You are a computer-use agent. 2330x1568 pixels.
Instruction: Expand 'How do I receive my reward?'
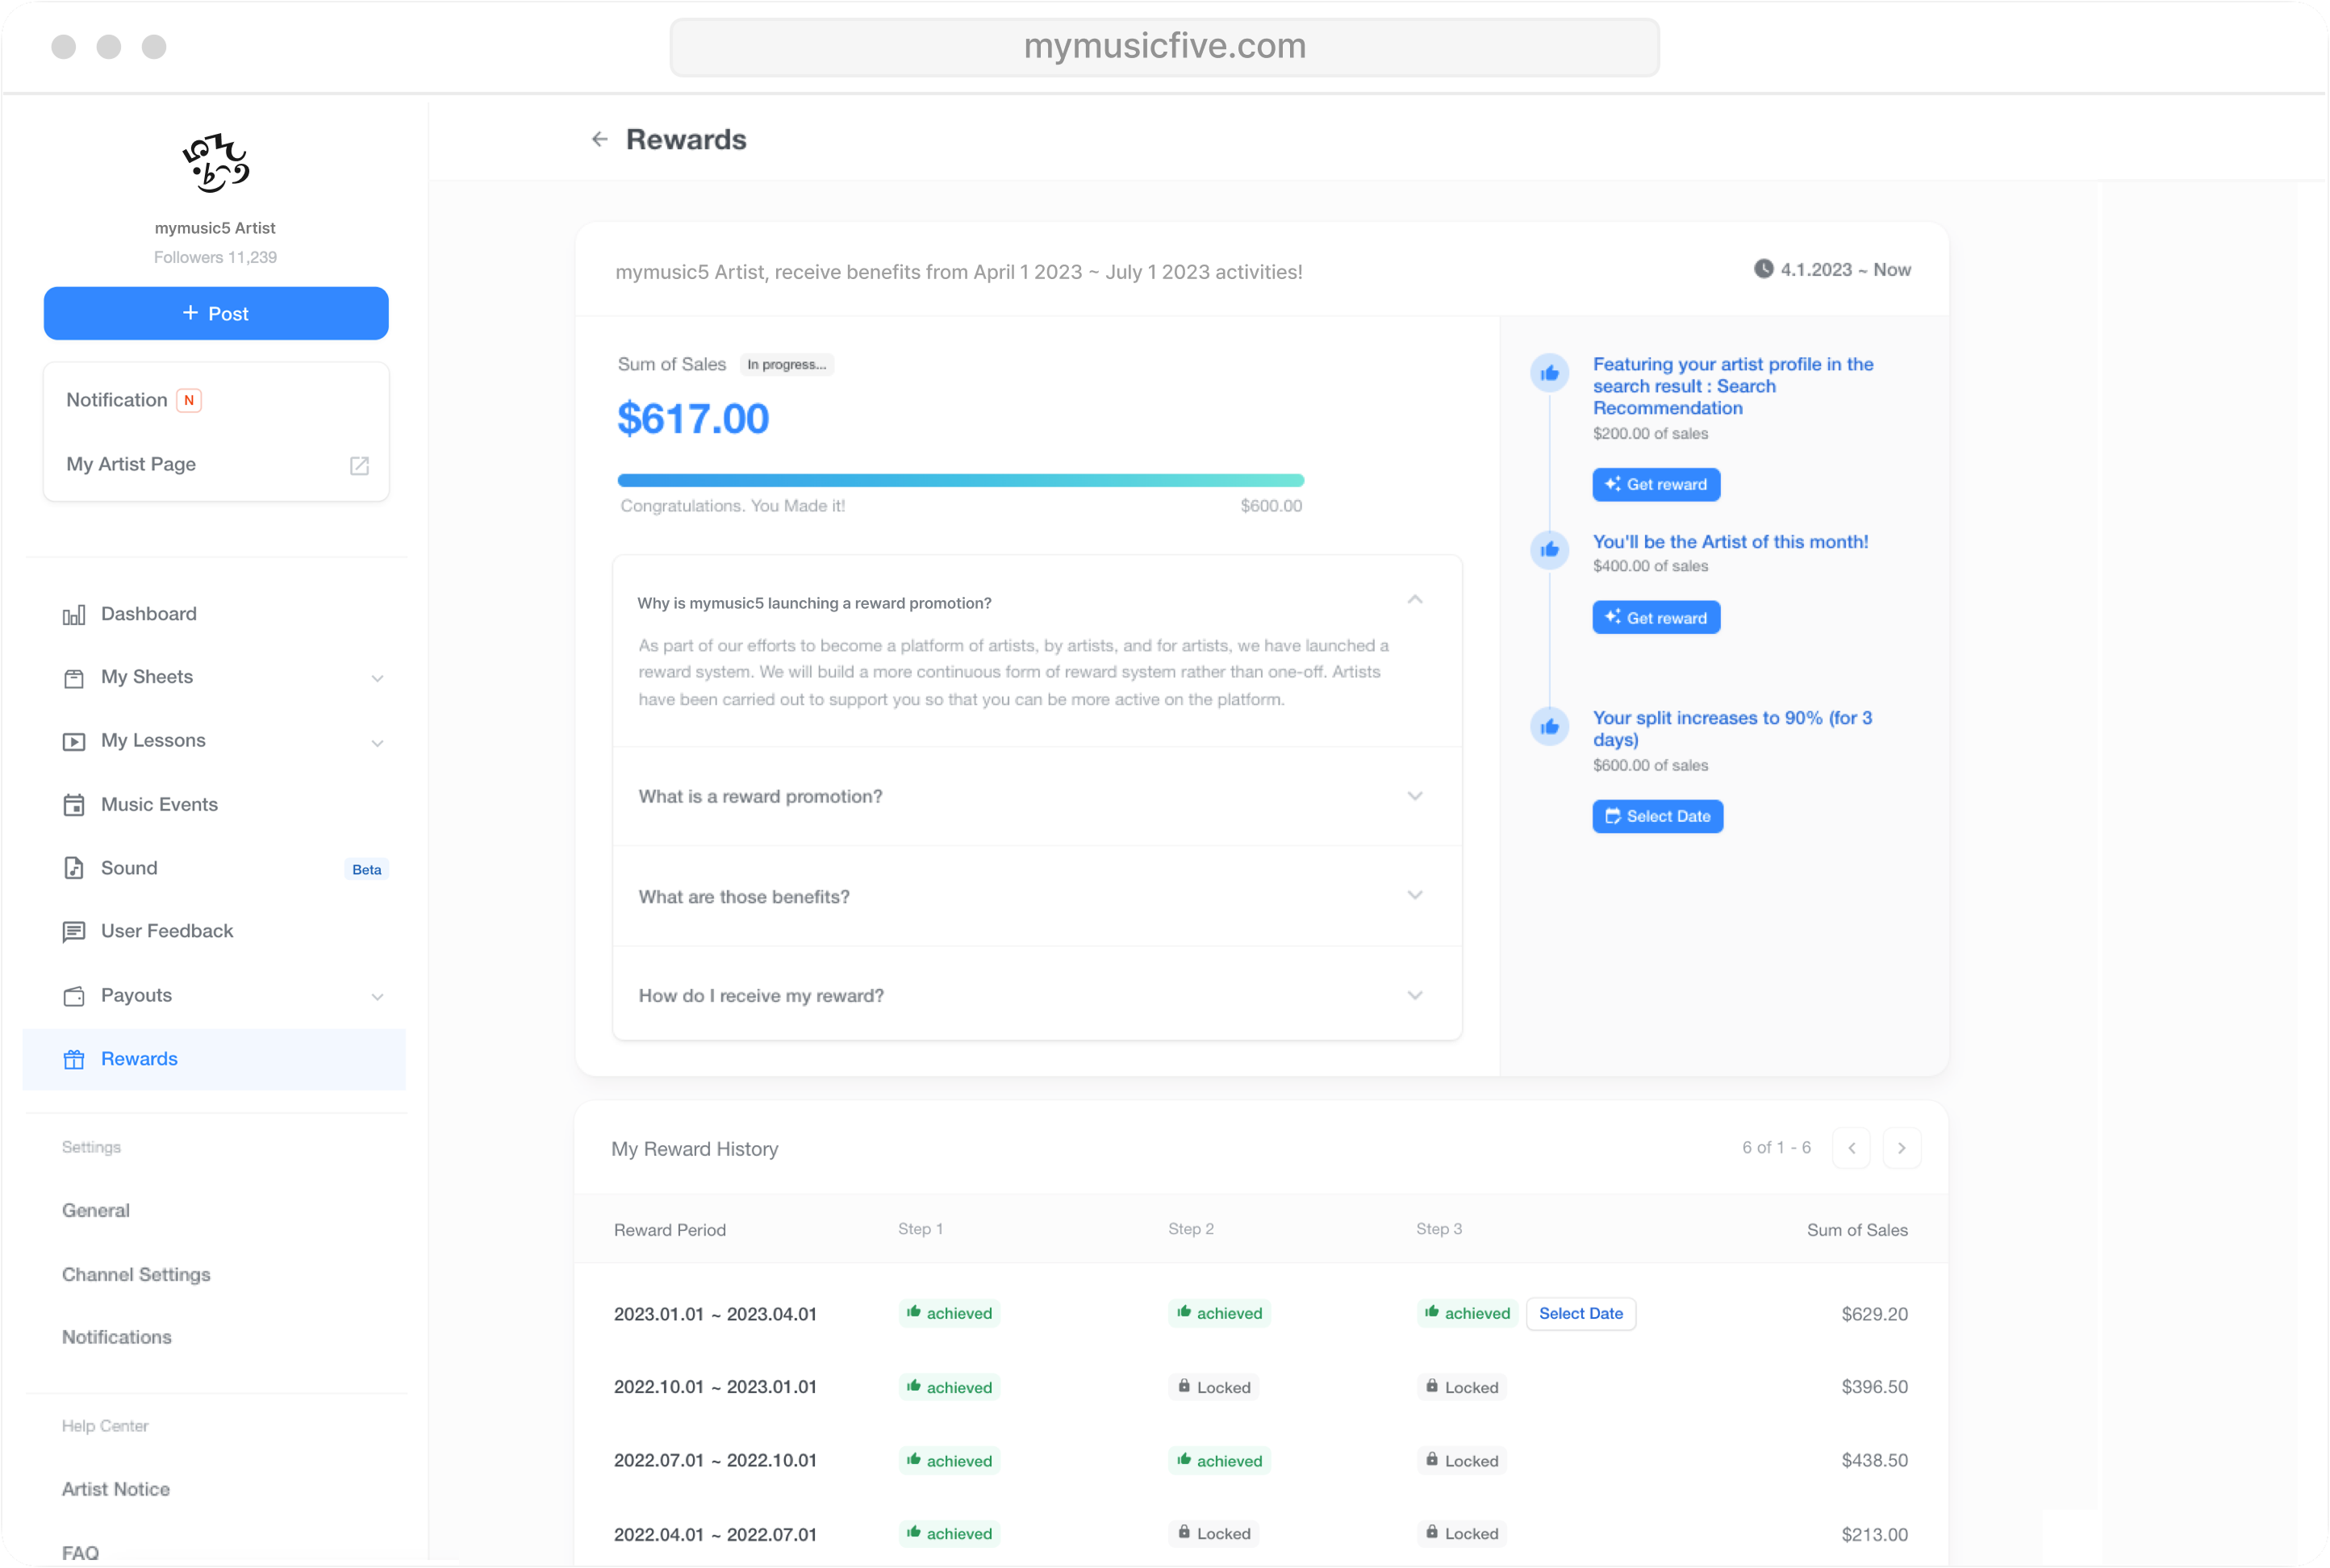1414,995
